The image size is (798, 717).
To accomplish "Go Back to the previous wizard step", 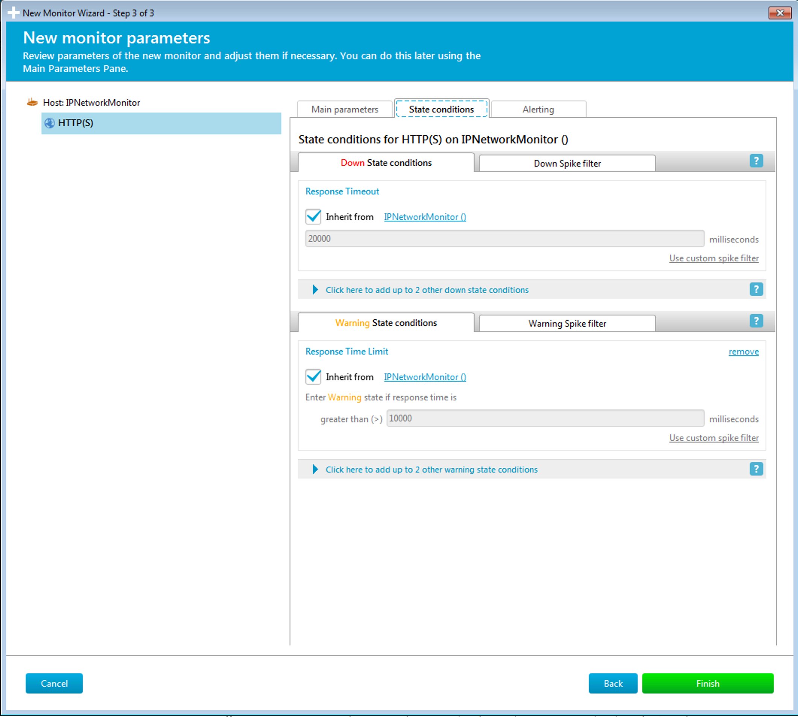I will pyautogui.click(x=613, y=684).
